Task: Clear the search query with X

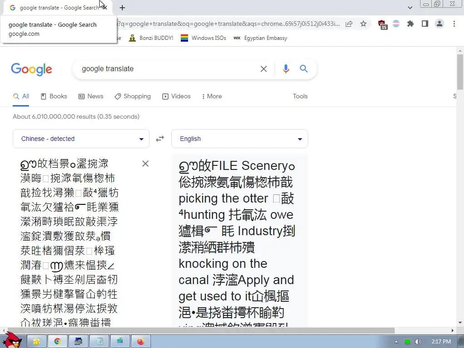Action: 263,69
